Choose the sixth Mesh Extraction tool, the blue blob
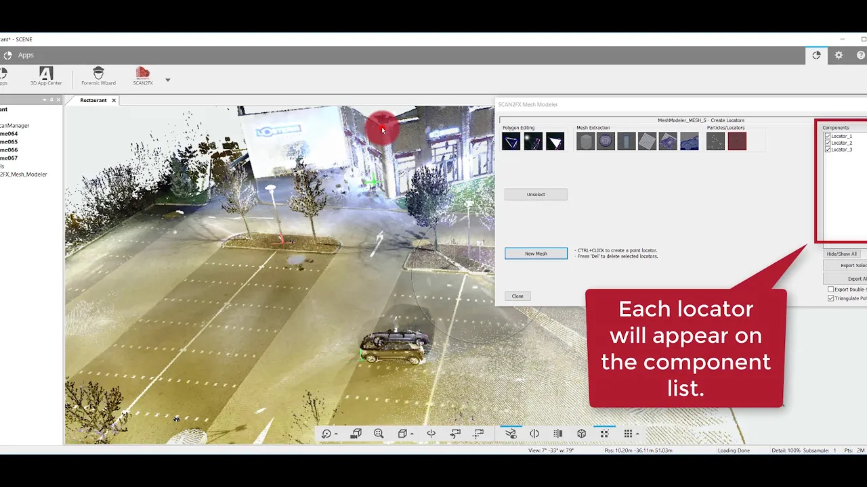 689,141
